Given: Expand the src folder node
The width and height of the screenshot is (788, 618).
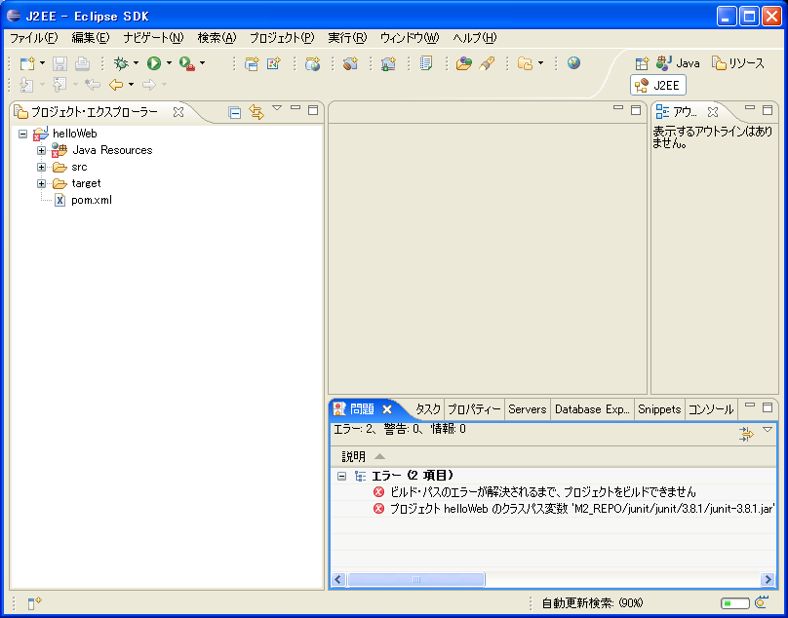Looking at the screenshot, I should [x=42, y=167].
